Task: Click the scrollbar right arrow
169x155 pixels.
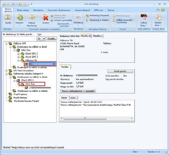Action: click(x=132, y=118)
